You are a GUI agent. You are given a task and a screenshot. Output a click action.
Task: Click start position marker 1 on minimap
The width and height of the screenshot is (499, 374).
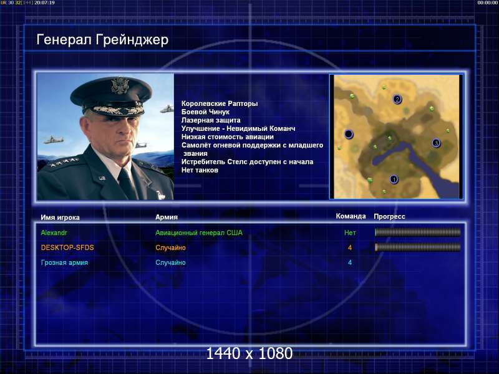click(394, 180)
